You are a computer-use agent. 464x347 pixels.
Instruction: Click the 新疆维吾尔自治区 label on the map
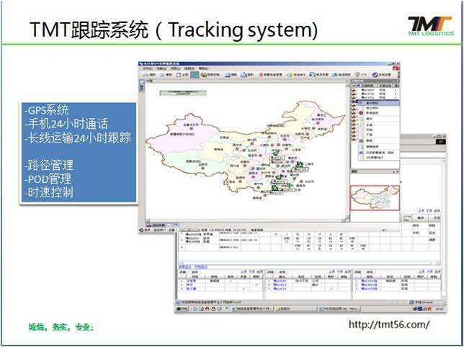point(182,134)
